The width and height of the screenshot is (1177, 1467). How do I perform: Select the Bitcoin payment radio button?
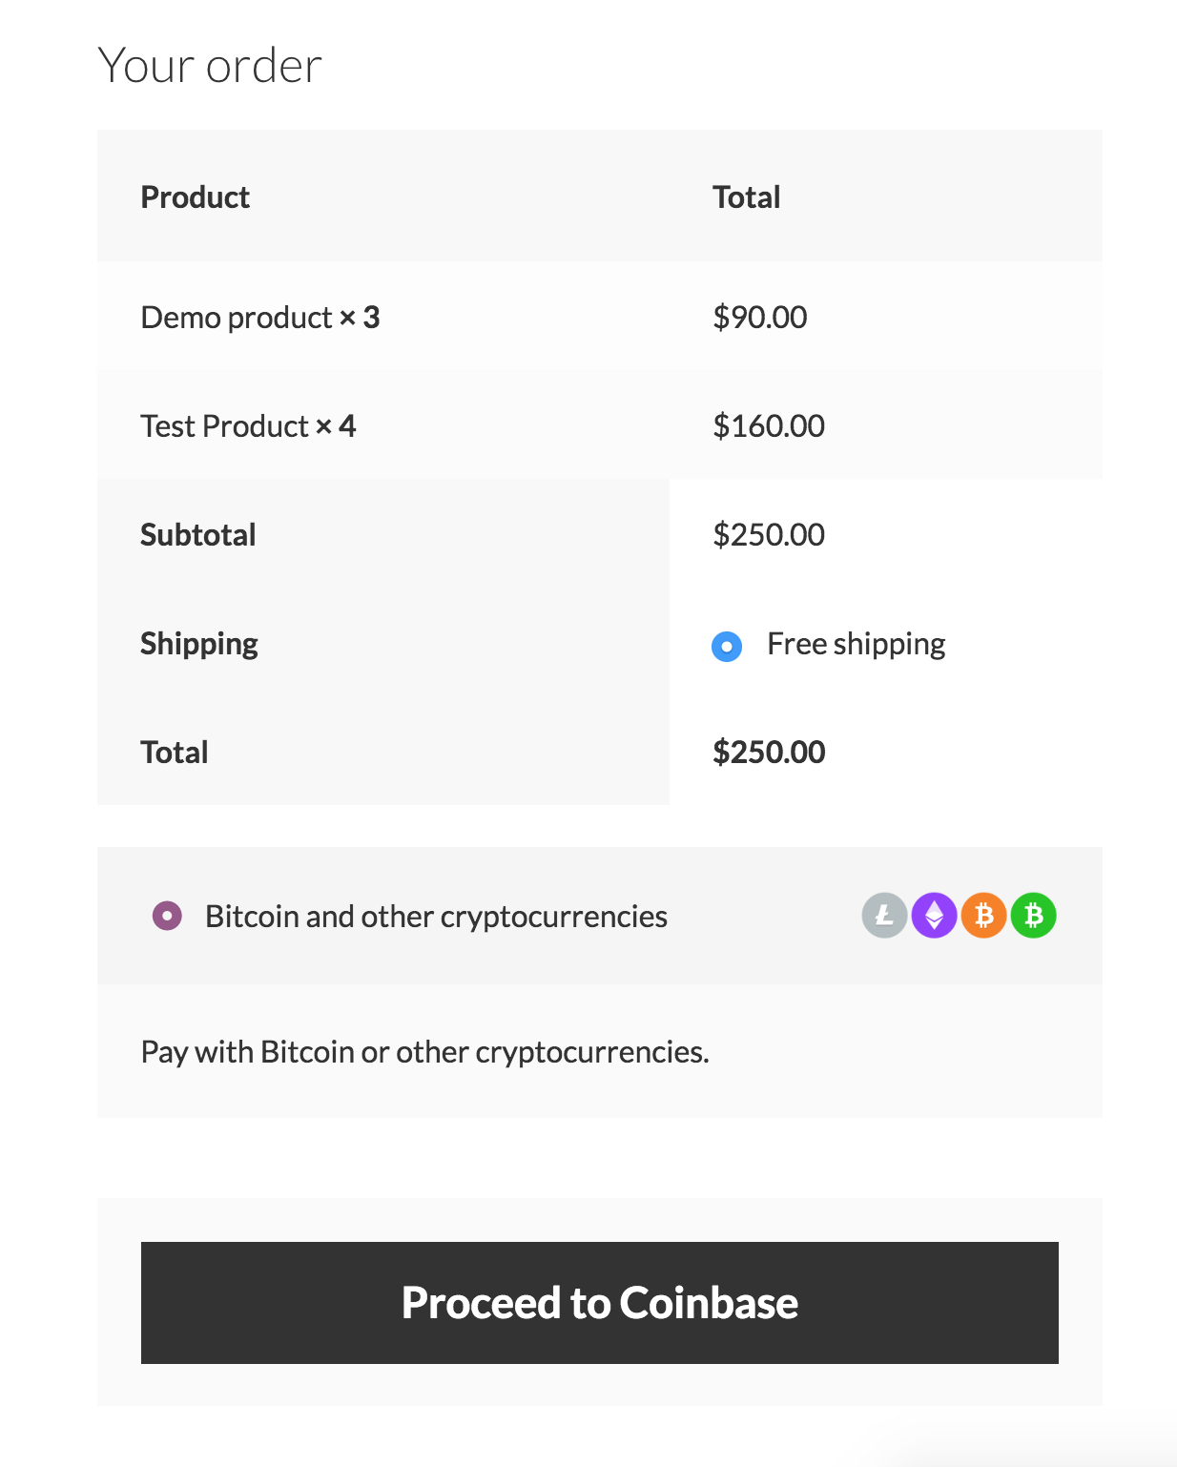pyautogui.click(x=167, y=917)
